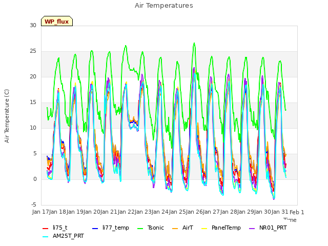Image resolution: width=328 pixels, height=246 pixels.
Task: Click the y-axis value 25
Action: click(33, 51)
